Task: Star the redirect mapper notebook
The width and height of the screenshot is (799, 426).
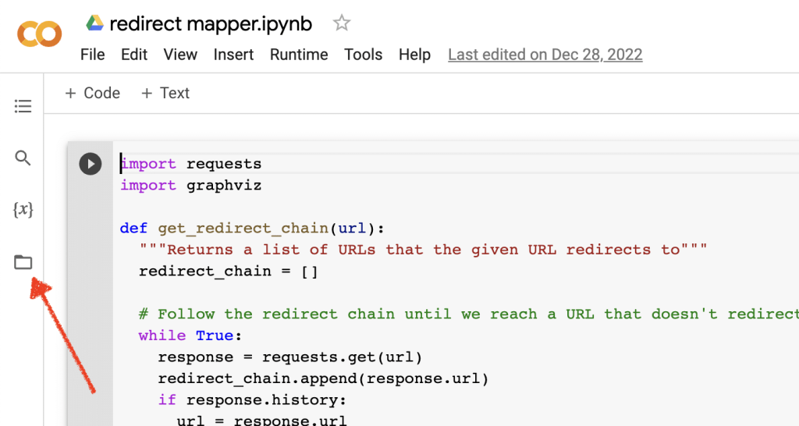Action: (342, 23)
